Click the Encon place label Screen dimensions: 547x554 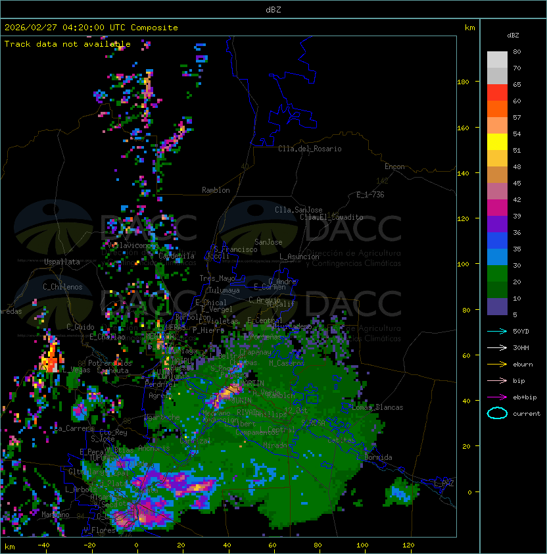tap(394, 166)
